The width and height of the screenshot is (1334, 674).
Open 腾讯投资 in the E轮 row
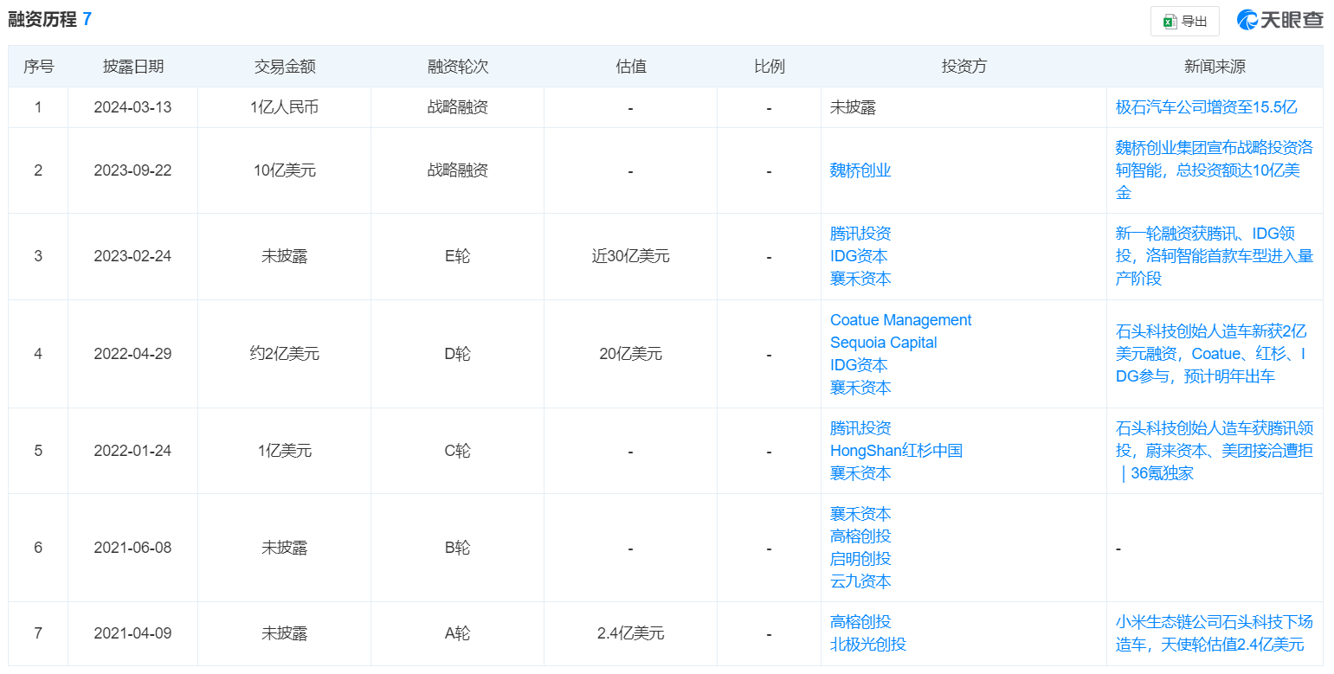pyautogui.click(x=860, y=234)
